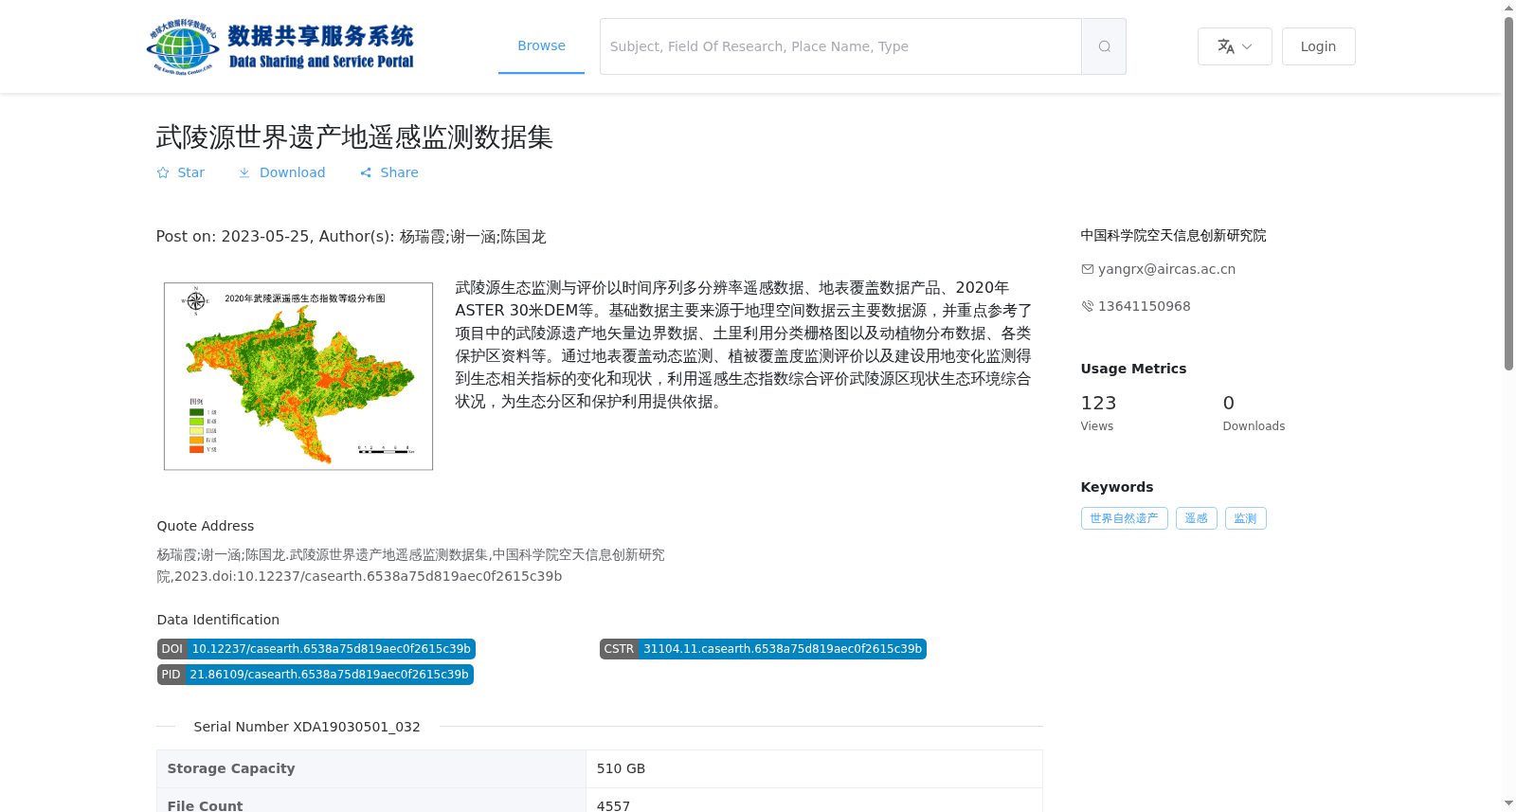This screenshot has height=812, width=1516.
Task: Click the scrollbar down arrow
Action: point(1508,803)
